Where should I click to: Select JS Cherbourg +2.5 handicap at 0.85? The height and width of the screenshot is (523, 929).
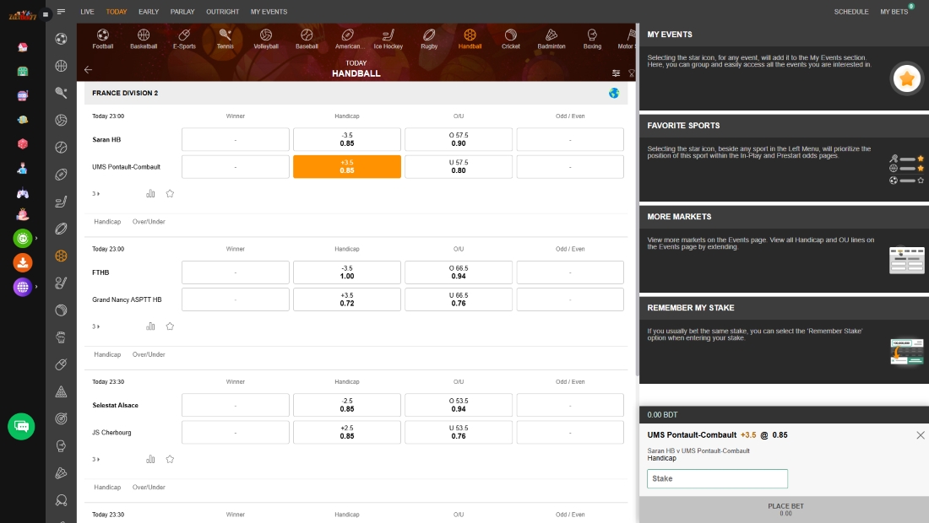click(347, 432)
